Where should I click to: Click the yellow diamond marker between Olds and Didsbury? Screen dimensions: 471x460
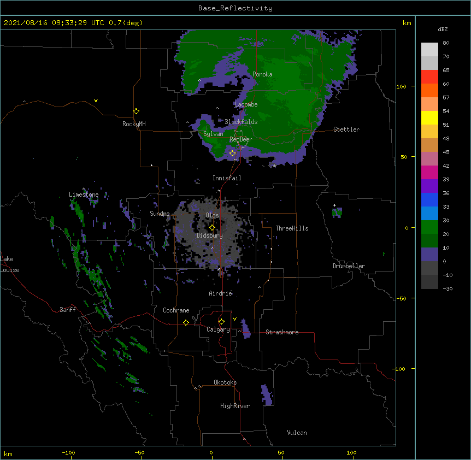click(213, 227)
